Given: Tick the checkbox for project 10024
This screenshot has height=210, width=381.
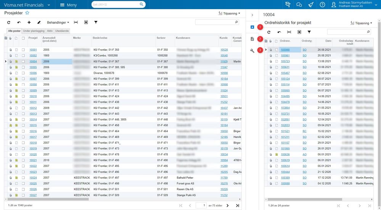Looking at the screenshot, I should 23,178.
